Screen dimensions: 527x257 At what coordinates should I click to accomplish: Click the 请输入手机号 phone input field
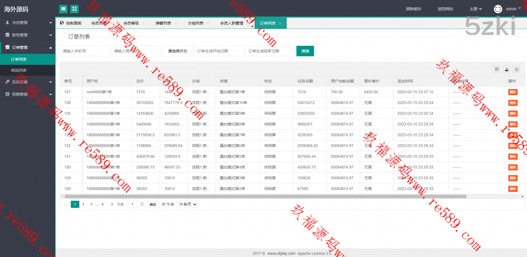click(84, 51)
